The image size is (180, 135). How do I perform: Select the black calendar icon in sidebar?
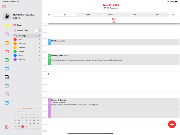click(6, 77)
